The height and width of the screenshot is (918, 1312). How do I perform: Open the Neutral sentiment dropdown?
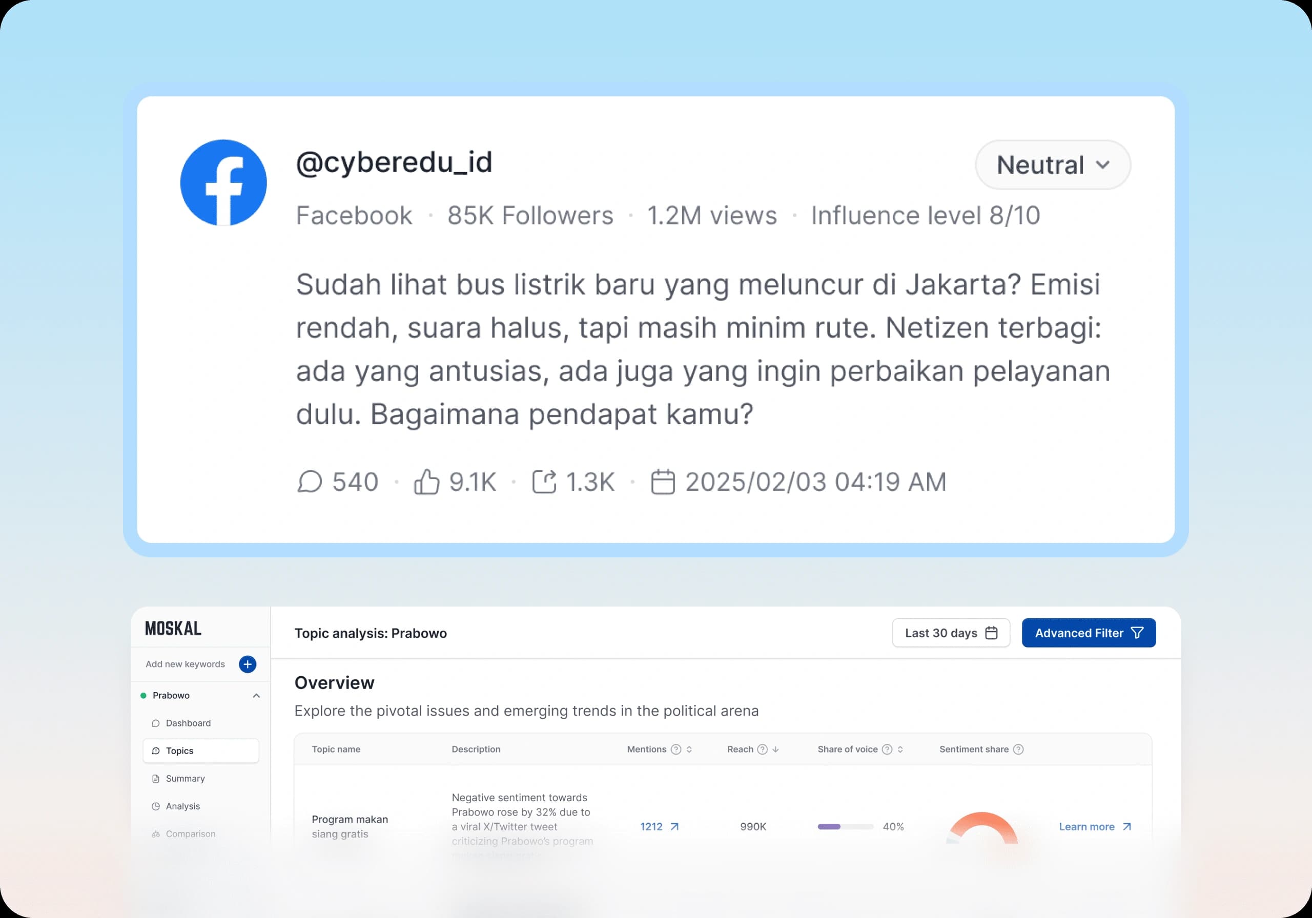1052,164
